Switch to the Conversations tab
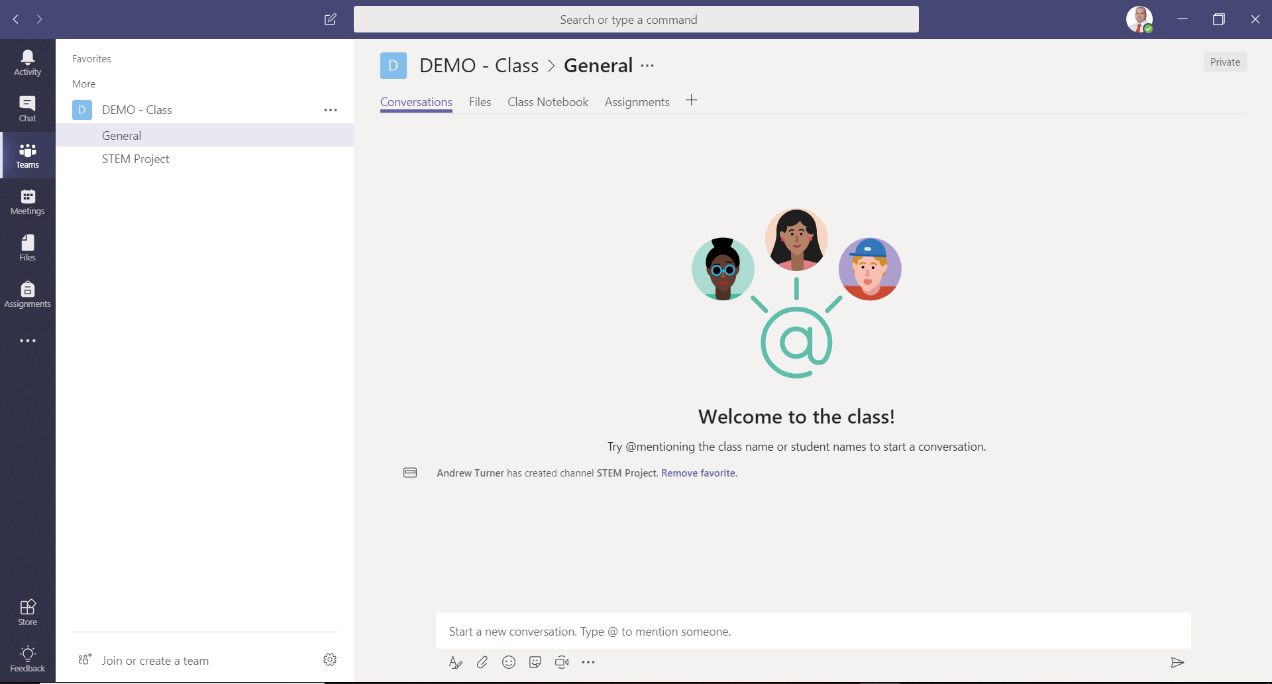1272x684 pixels. tap(416, 102)
